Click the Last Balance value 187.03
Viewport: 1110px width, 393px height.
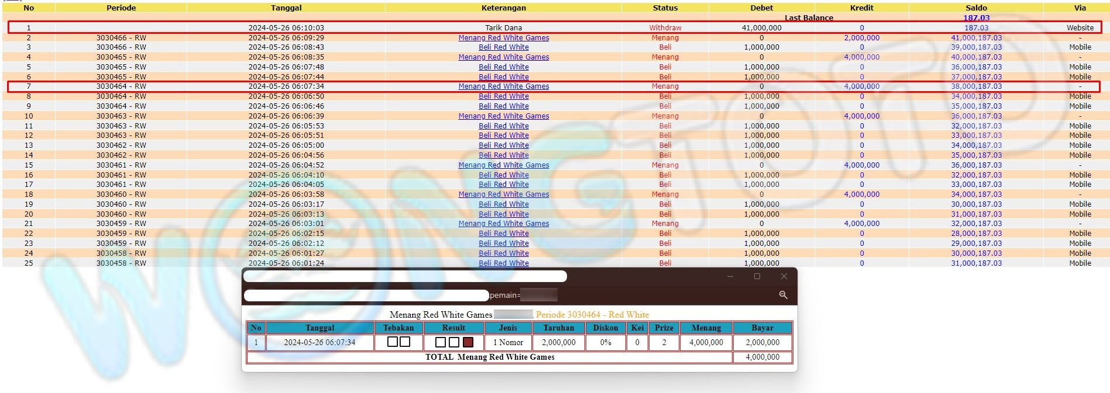(x=976, y=18)
